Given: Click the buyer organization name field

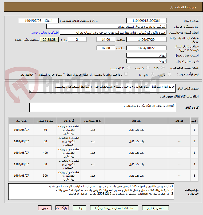Looking at the screenshot, I should tap(106, 26).
